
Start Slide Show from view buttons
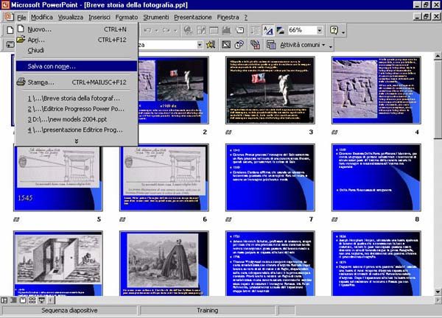tap(41, 300)
